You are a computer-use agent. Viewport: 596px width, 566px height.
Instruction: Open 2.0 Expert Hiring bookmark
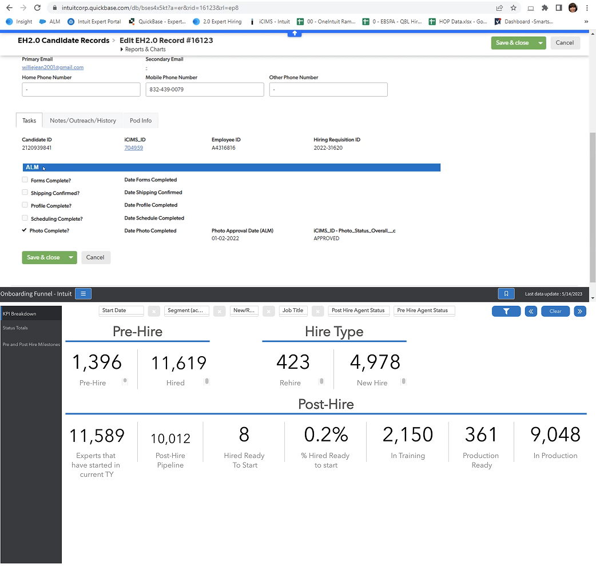click(217, 22)
